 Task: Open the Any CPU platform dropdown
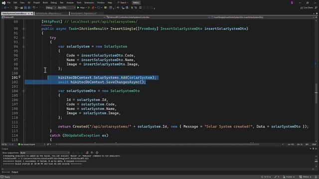coord(66,8)
